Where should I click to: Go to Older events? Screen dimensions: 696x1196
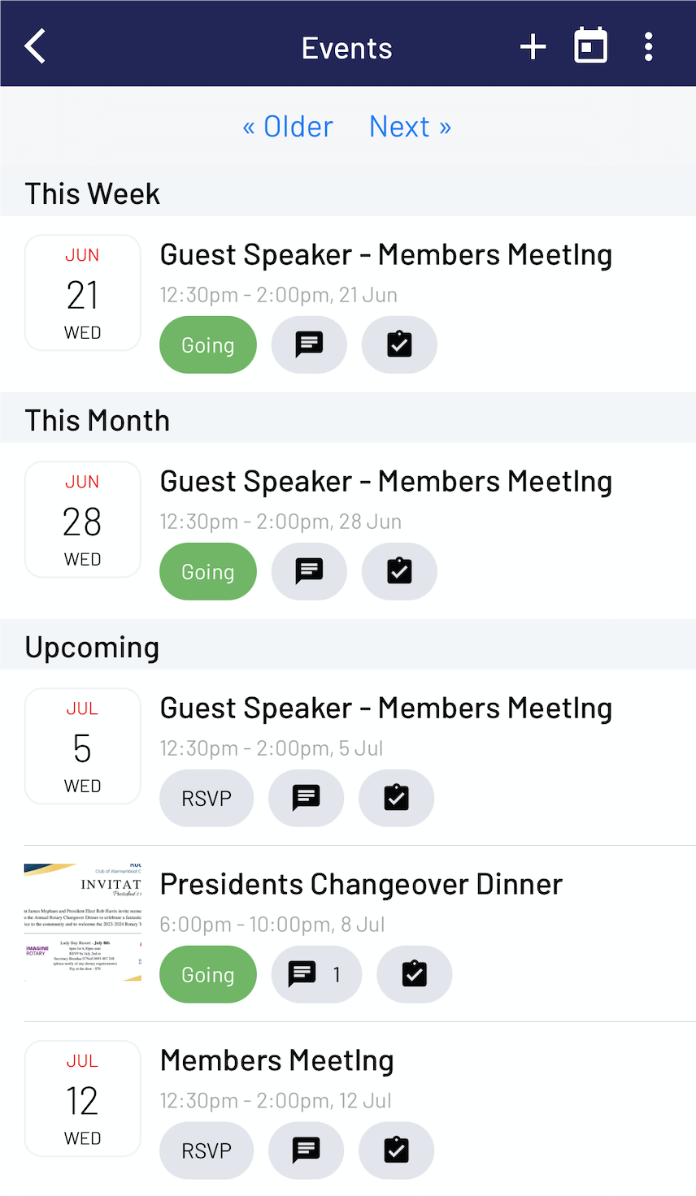(x=288, y=127)
